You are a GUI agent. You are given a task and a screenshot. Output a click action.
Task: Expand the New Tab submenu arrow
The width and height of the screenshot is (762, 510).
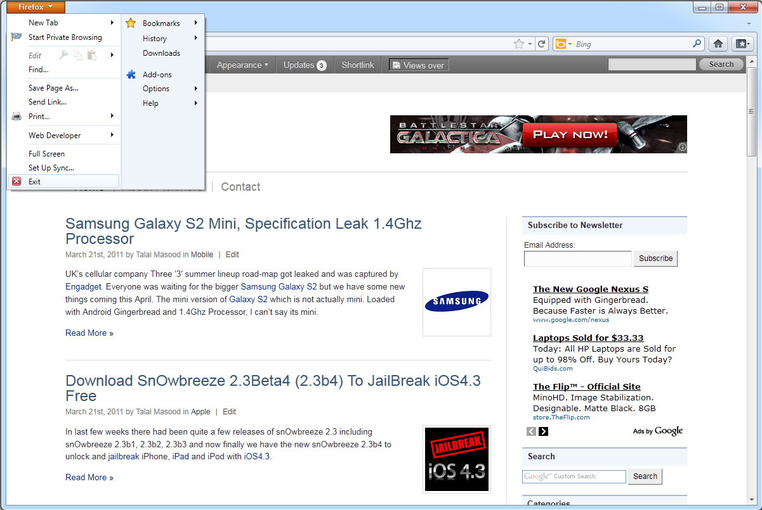coord(112,23)
